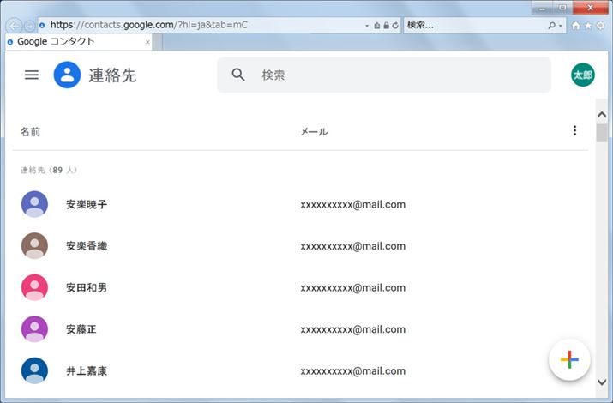Click the browser search magnifier icon
613x403 pixels.
(551, 26)
